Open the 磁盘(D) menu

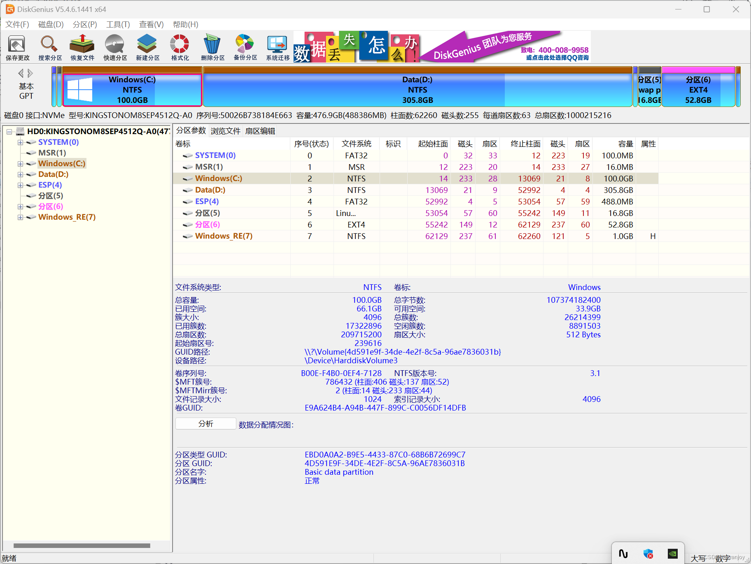coord(51,24)
